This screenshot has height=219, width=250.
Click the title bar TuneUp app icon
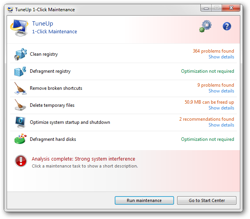tap(10, 10)
